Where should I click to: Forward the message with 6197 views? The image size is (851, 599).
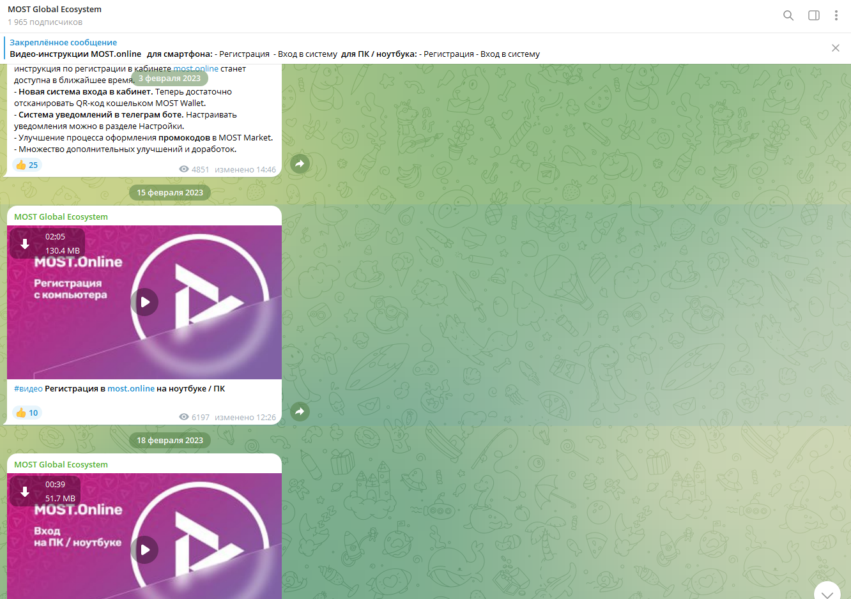point(300,412)
